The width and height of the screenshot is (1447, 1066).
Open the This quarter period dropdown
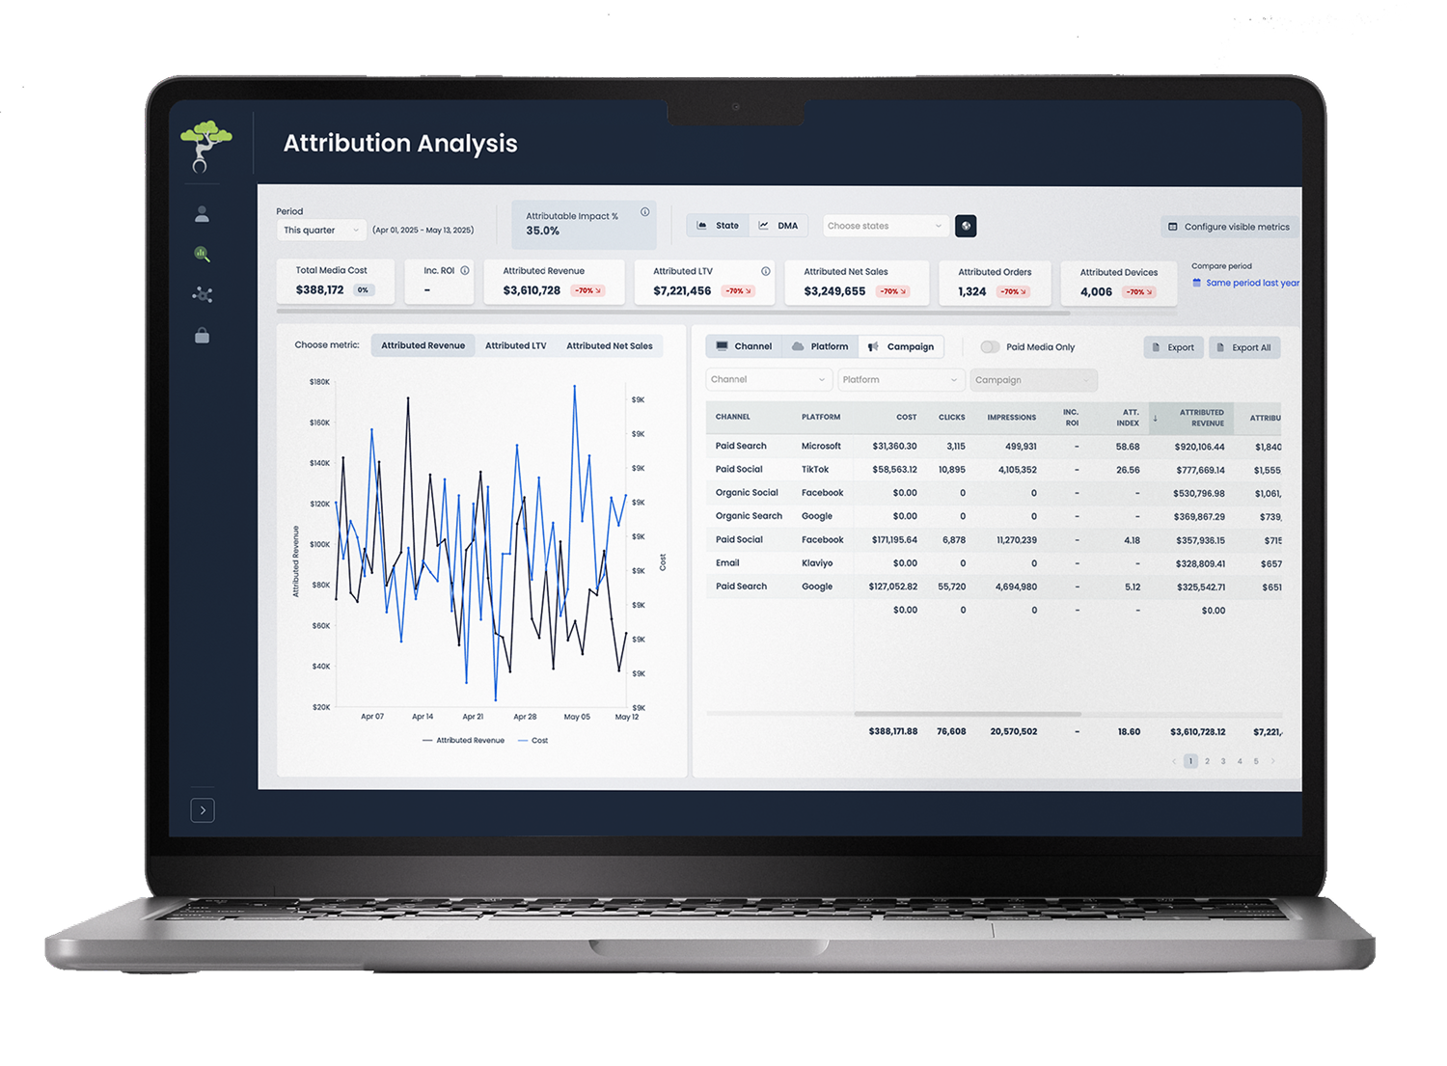point(321,231)
